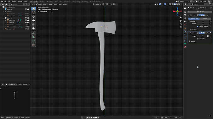Switch to the UV Editing workspace tab
The image size is (213, 119).
[x=49, y=2]
